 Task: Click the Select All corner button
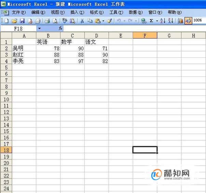tap(6, 35)
